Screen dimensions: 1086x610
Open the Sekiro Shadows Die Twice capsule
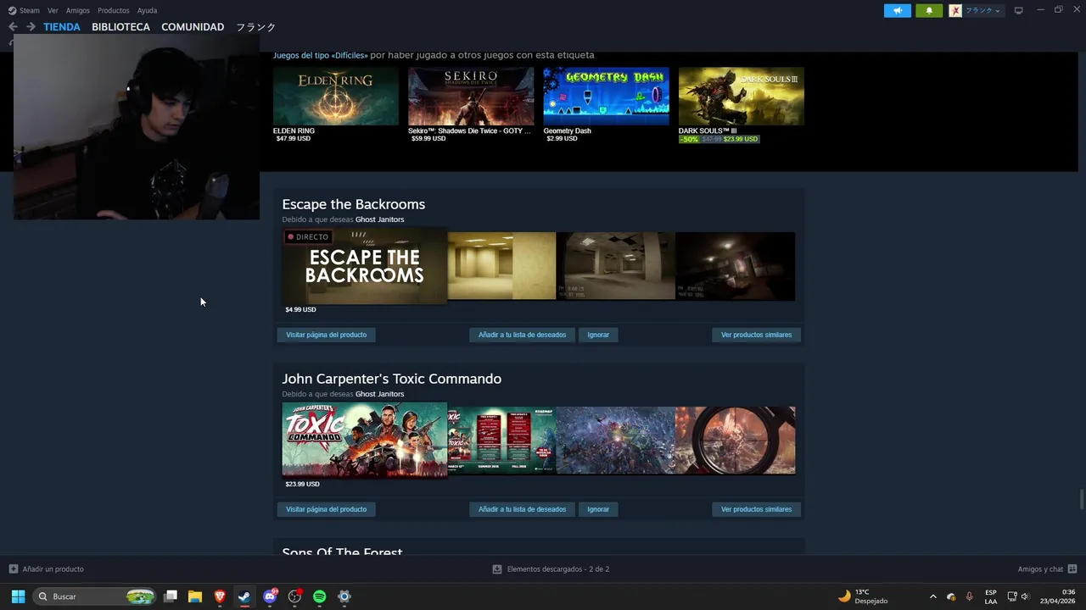click(x=471, y=97)
